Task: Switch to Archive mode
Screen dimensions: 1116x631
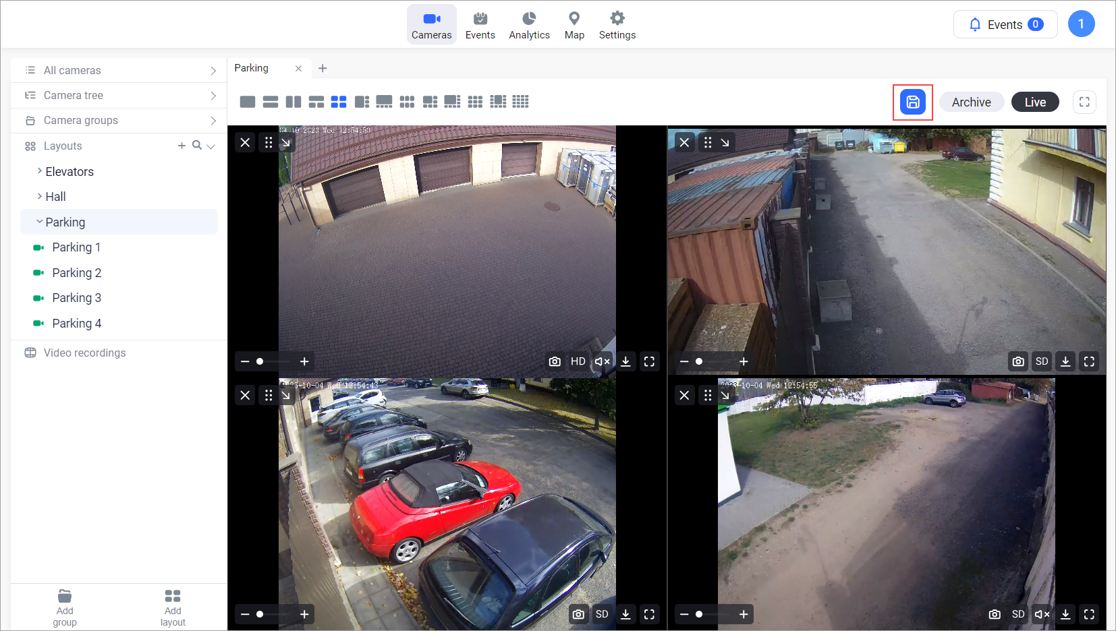Action: [x=971, y=102]
